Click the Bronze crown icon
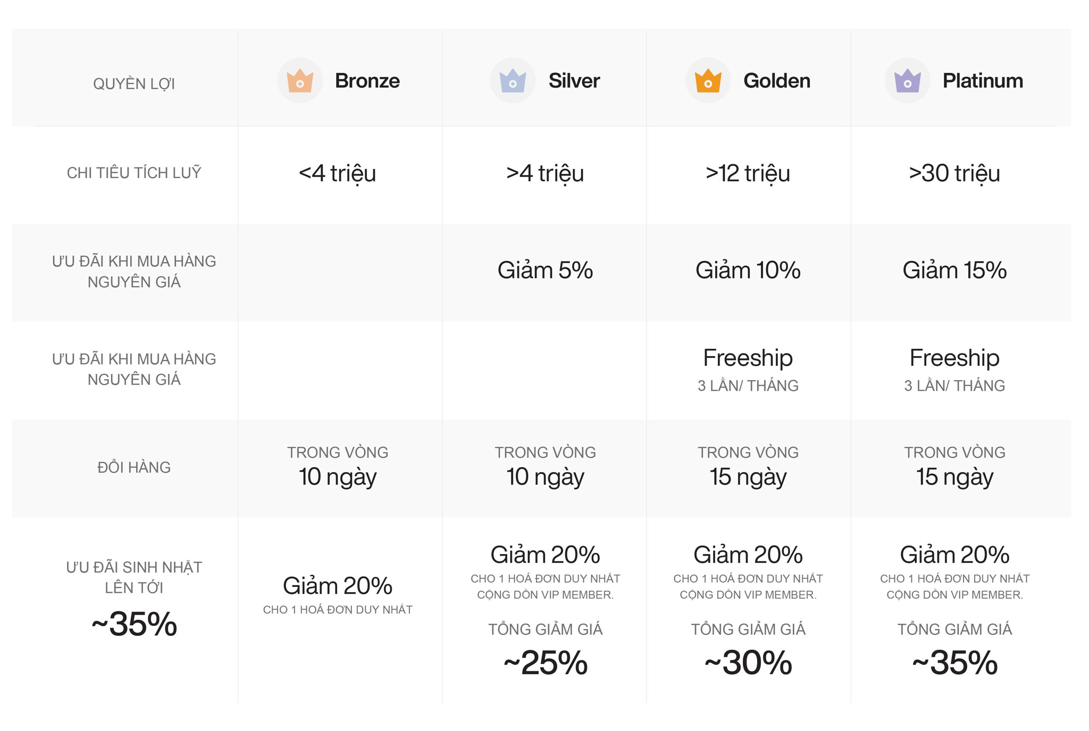The image size is (1089, 731). [x=300, y=81]
